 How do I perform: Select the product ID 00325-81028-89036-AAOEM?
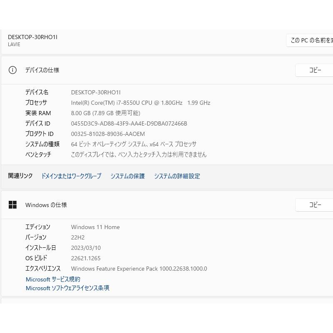click(108, 134)
